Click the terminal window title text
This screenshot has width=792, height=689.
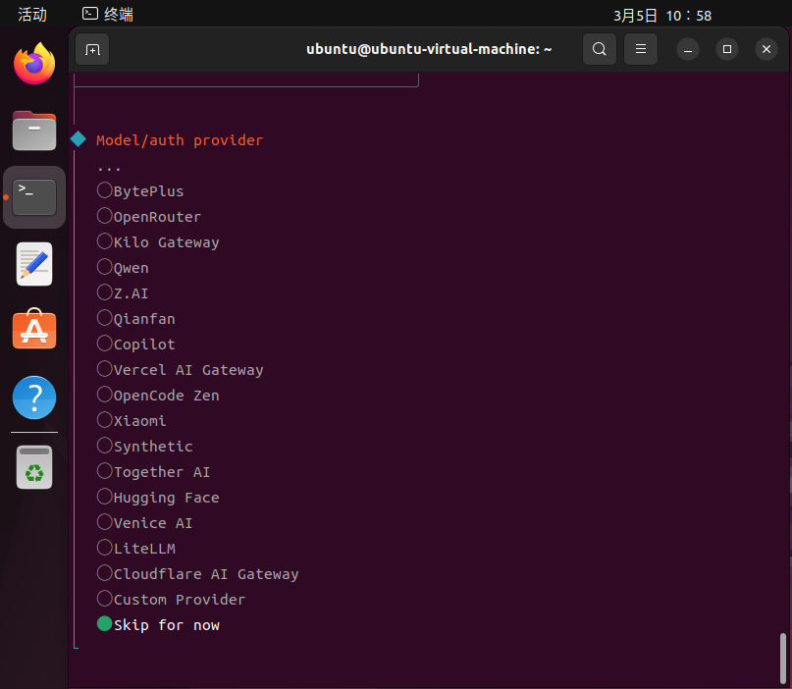pyautogui.click(x=429, y=49)
